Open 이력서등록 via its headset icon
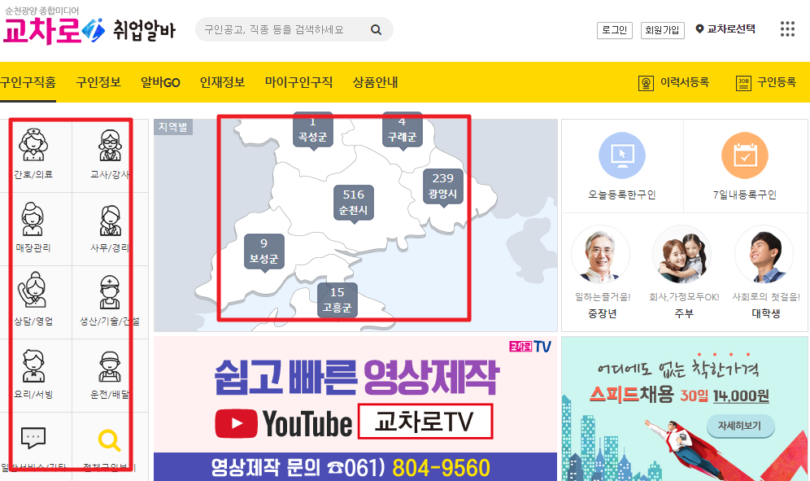The width and height of the screenshot is (810, 481). click(646, 82)
